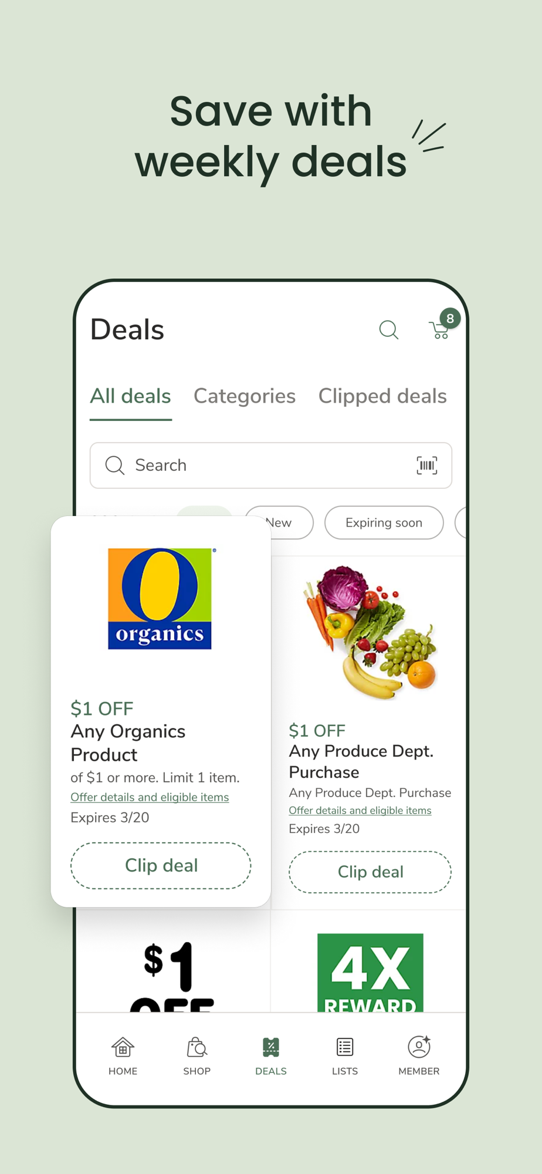Open the Shop bag icon
The width and height of the screenshot is (542, 1174).
(x=197, y=1047)
